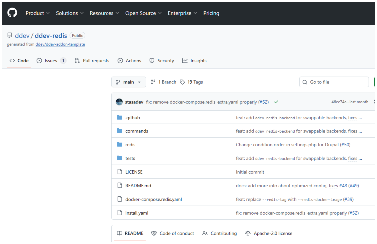Open the redis folder
377x244 pixels.
pos(130,145)
